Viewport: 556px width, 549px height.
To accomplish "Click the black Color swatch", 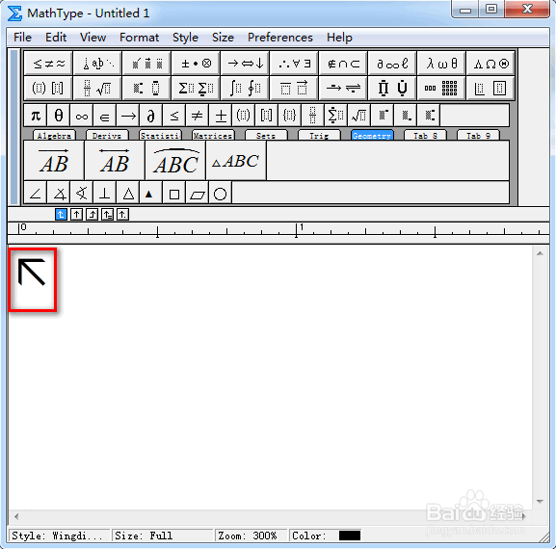I will click(350, 536).
